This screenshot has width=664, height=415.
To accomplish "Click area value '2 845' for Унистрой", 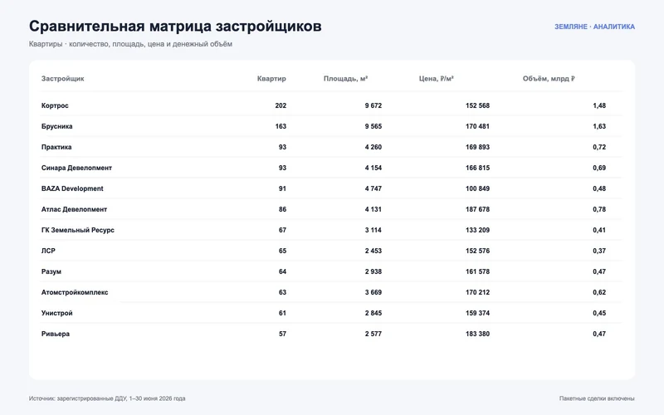I will click(373, 313).
